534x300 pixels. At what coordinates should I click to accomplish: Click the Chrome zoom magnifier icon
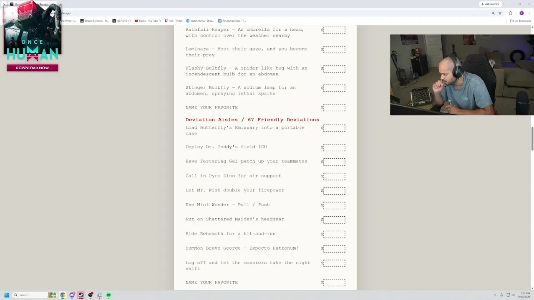(x=493, y=13)
